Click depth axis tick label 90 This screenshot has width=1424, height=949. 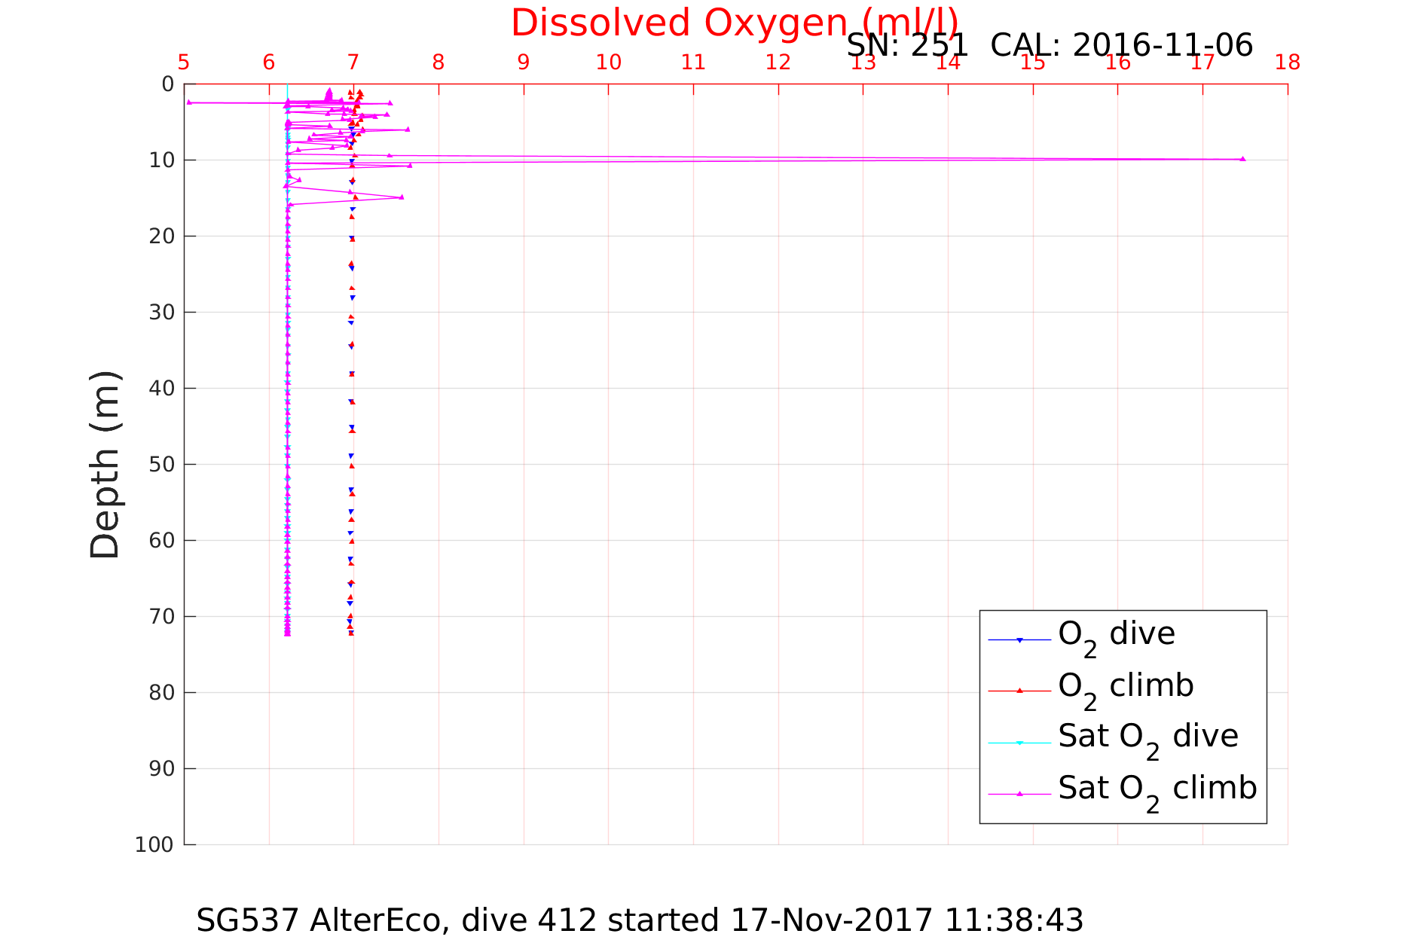click(x=162, y=769)
